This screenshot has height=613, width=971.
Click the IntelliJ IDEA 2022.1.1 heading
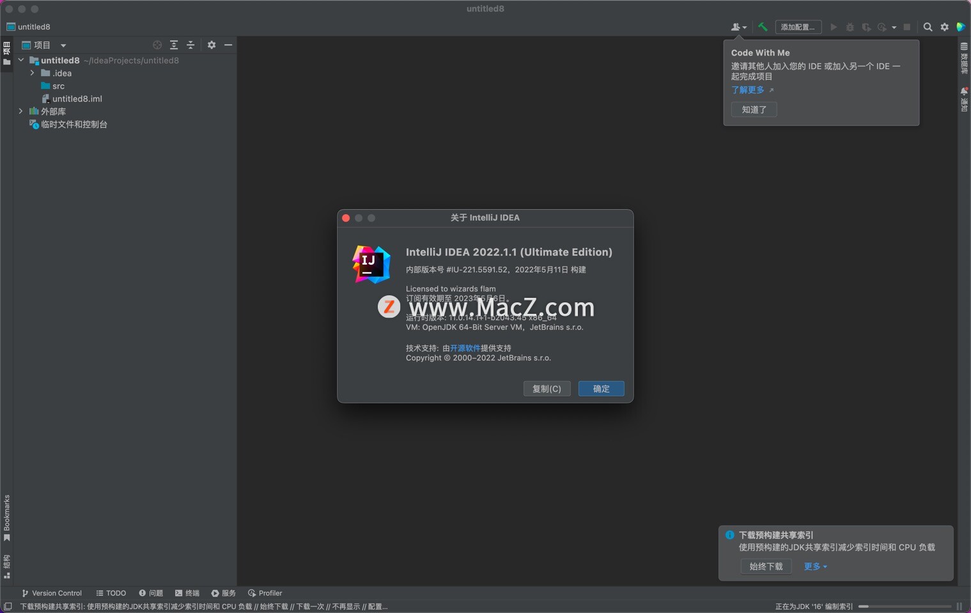point(509,252)
